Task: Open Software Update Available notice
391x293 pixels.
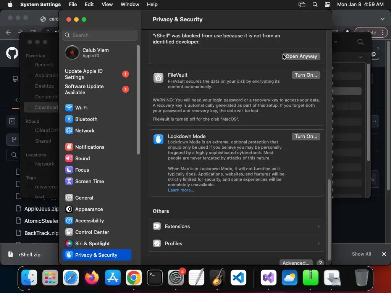Action: [x=97, y=89]
